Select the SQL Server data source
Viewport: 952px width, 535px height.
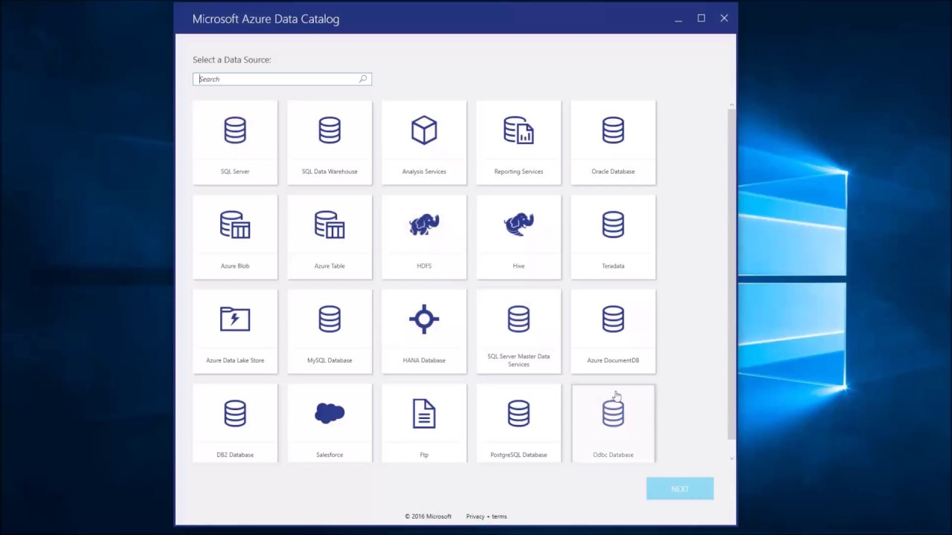(x=235, y=141)
